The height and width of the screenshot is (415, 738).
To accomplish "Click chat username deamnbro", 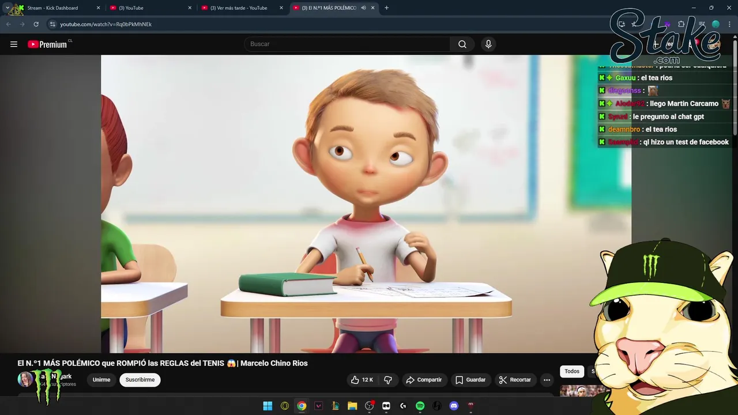I will click(x=624, y=130).
